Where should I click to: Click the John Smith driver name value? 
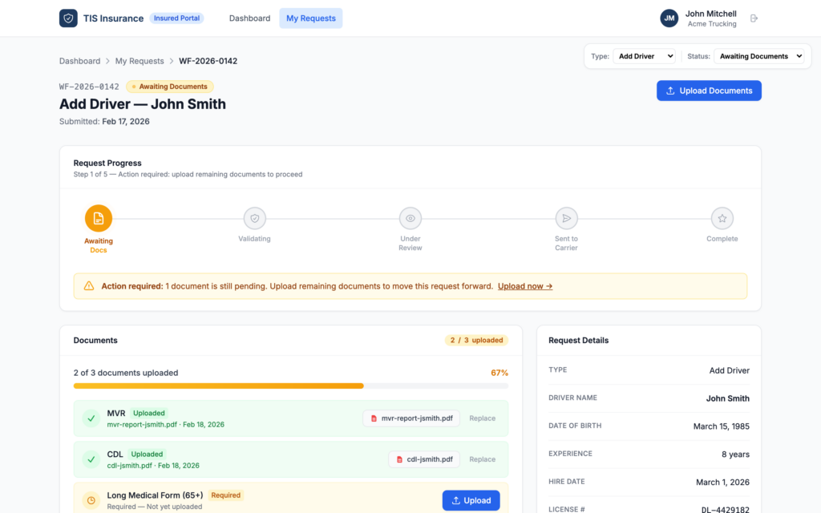click(x=727, y=398)
